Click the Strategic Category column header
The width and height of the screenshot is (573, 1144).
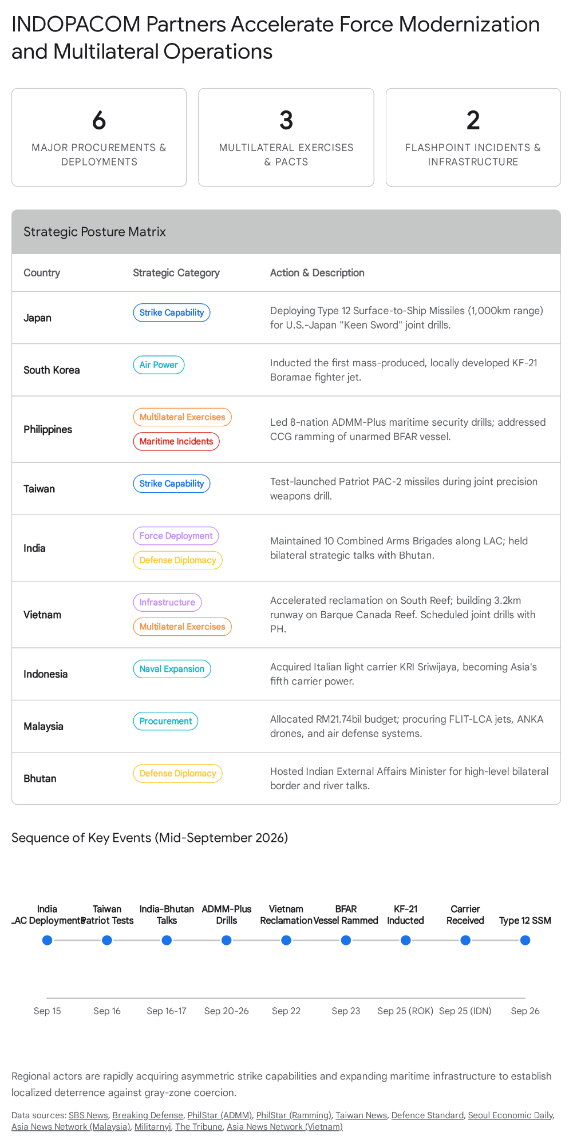(176, 273)
